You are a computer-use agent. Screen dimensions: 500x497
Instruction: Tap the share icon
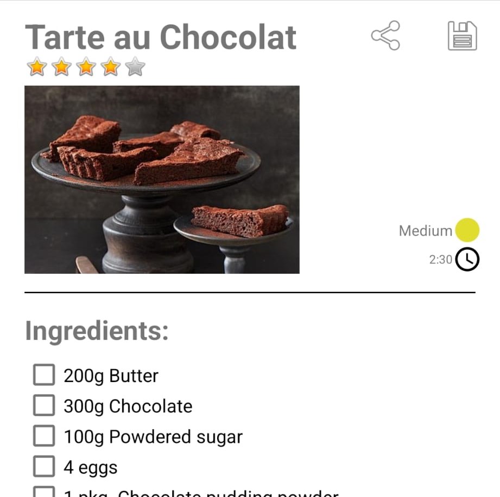[385, 35]
